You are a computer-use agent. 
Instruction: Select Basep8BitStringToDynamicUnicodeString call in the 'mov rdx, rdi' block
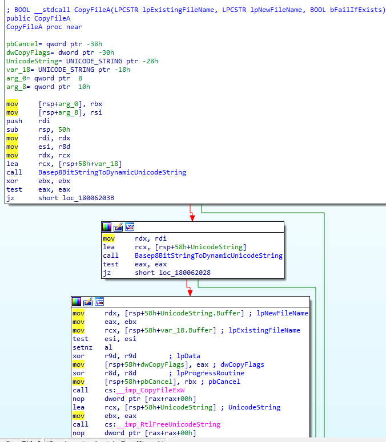208,256
